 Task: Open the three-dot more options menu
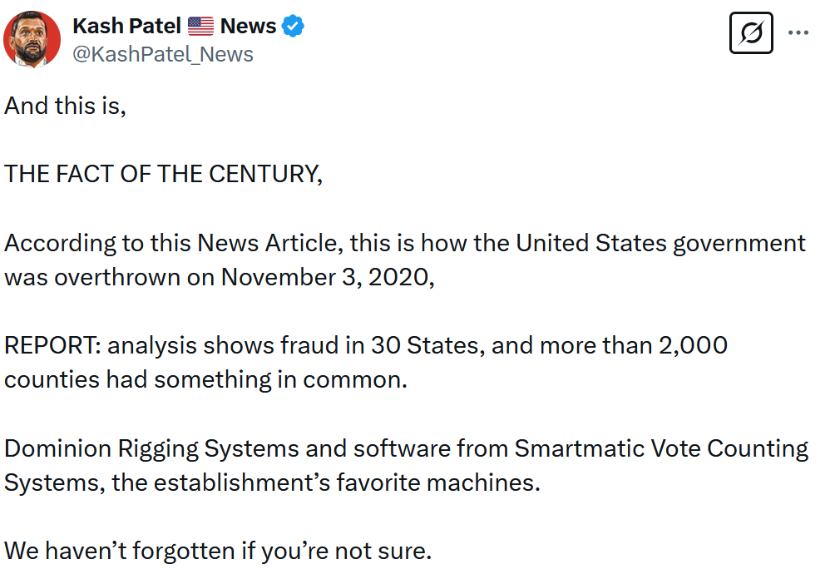tap(798, 32)
